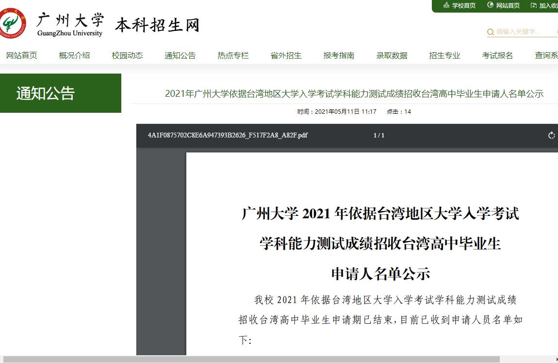Rotate the PDF using the rotate icon

point(551,135)
